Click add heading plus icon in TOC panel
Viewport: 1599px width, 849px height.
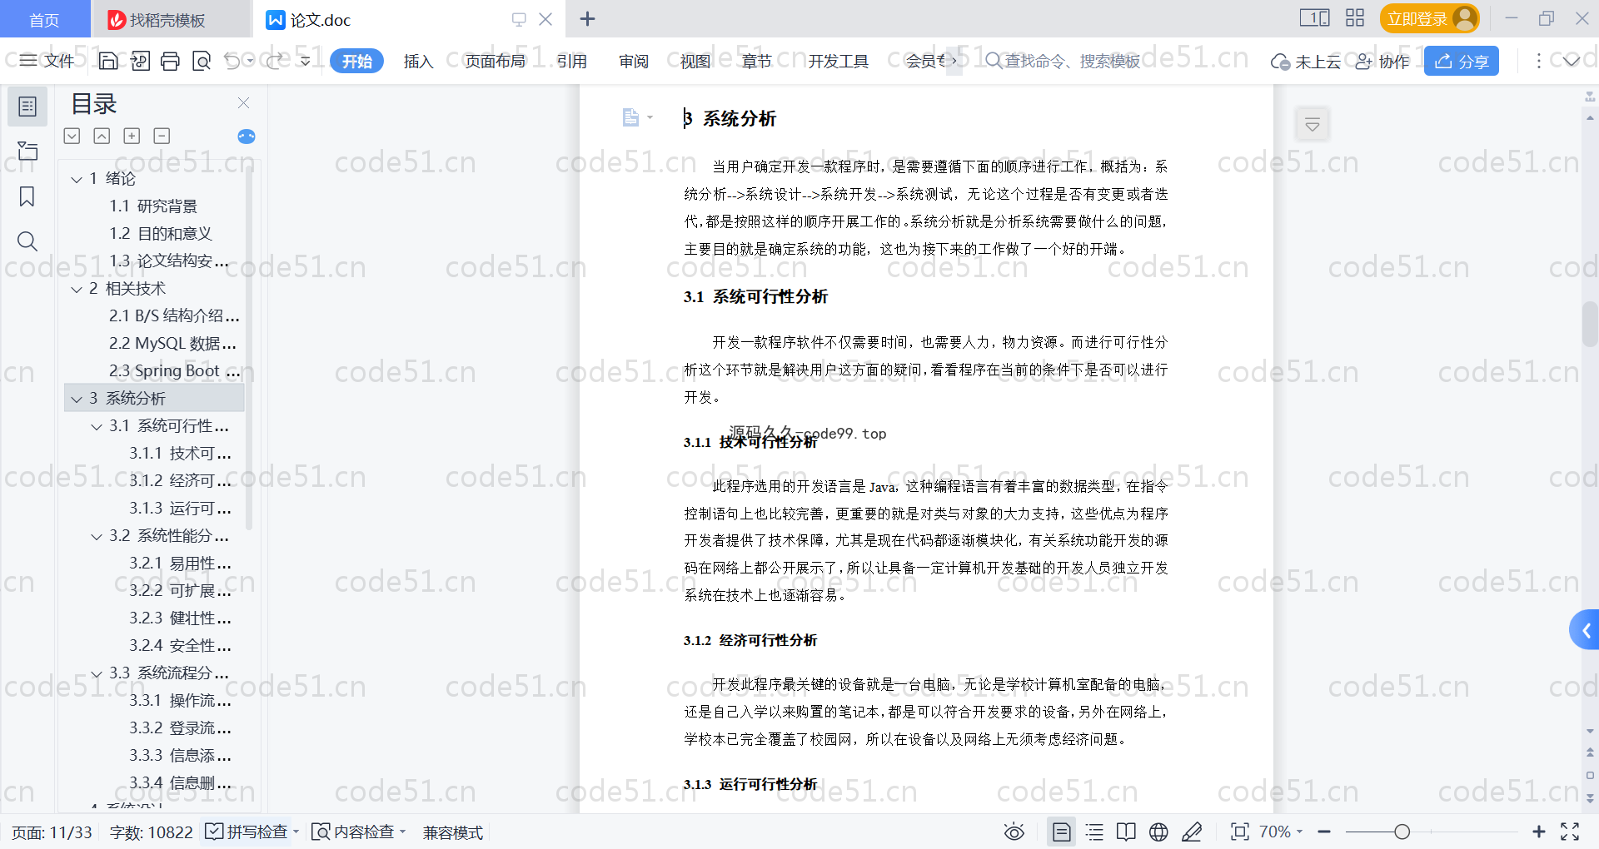[132, 136]
